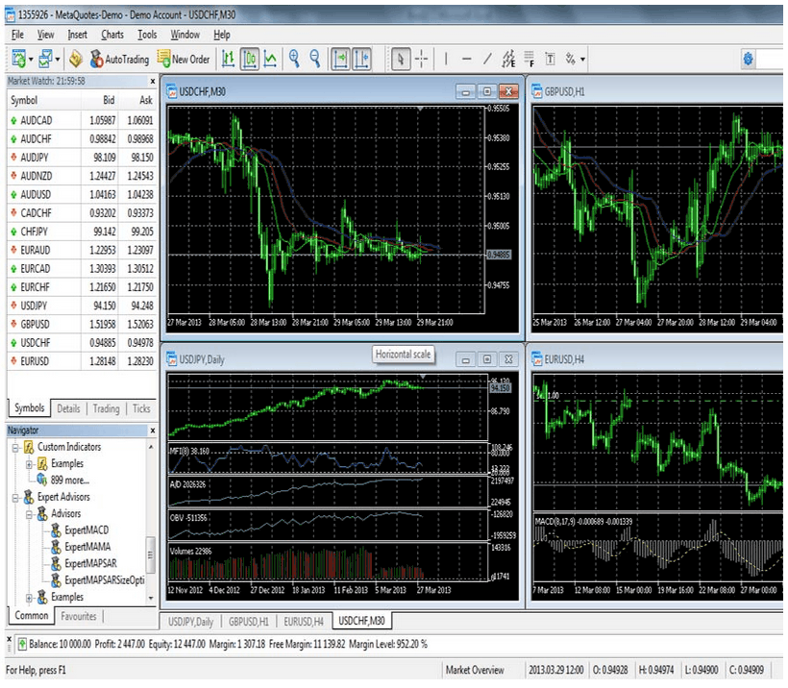788x688 pixels.
Task: Select the horizontal line drawing tool
Action: coord(466,60)
